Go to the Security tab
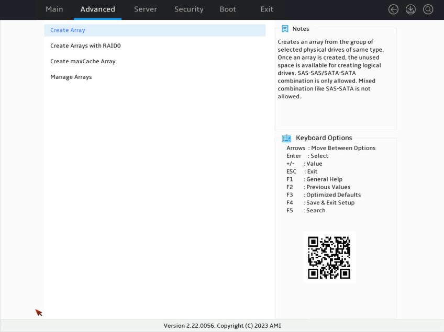444x332 pixels. pyautogui.click(x=189, y=9)
